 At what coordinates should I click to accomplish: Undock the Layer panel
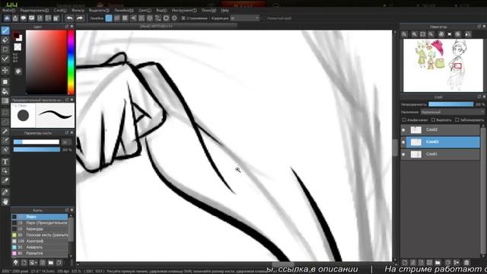pos(479,97)
